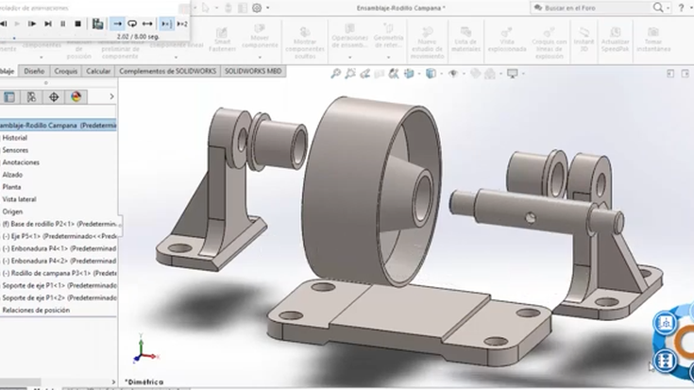Click Mostrar componentes ocultos
This screenshot has height=390, width=694.
pos(305,42)
